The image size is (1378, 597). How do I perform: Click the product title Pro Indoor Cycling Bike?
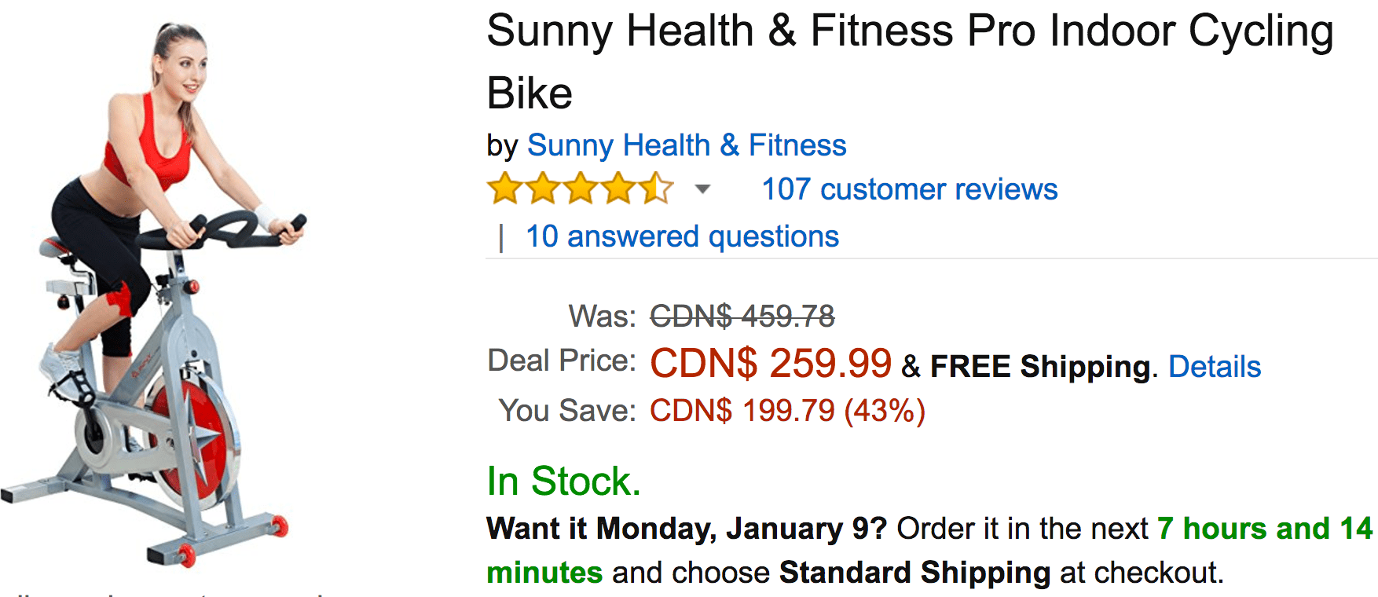tap(911, 62)
